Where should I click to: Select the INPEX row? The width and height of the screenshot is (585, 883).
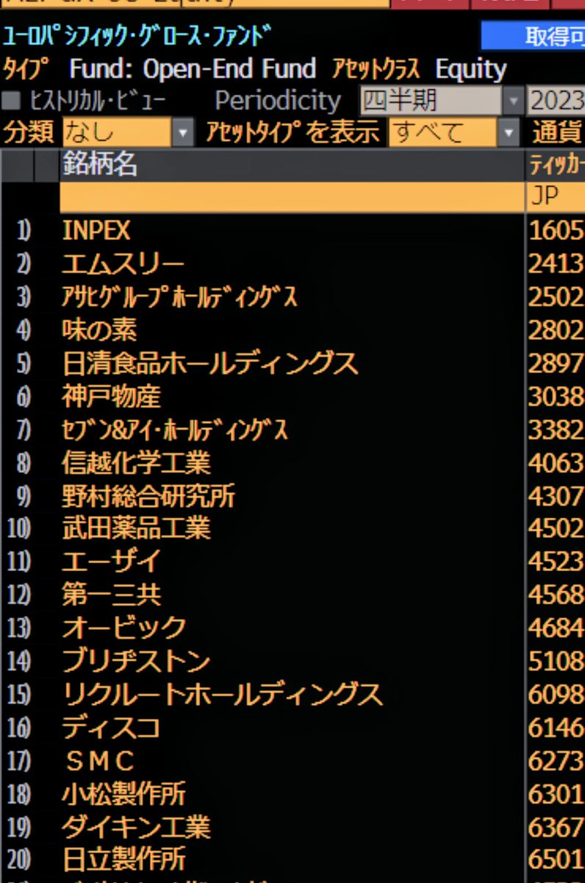coord(292,231)
